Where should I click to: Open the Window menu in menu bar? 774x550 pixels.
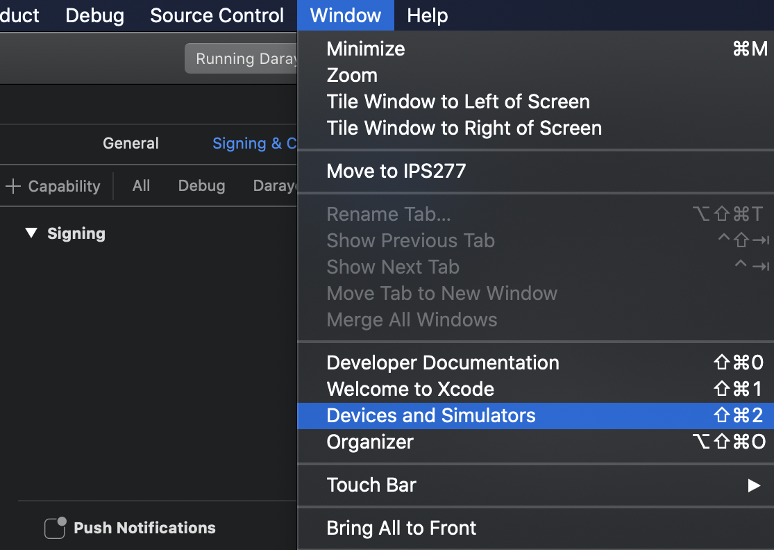pyautogui.click(x=345, y=15)
